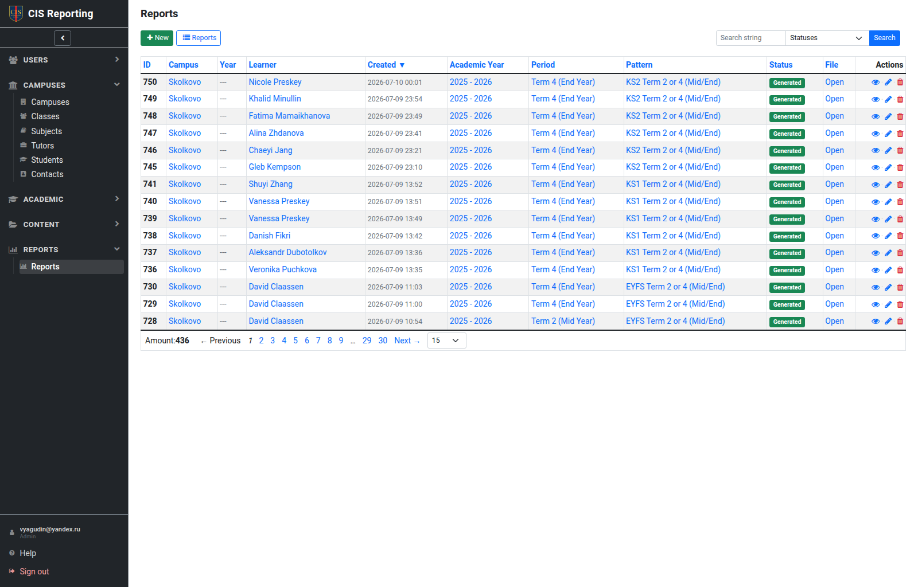Expand the Academic menu section
Viewport: 918px width, 587px height.
64,199
